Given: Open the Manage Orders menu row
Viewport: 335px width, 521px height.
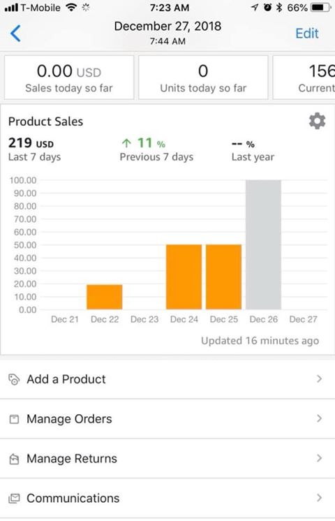Looking at the screenshot, I should pyautogui.click(x=167, y=418).
